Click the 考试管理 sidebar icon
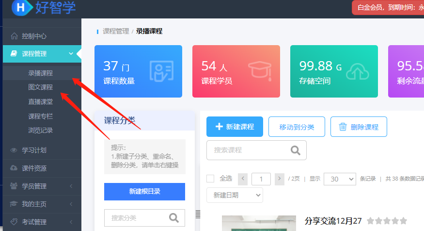This screenshot has width=424, height=231. click(14, 221)
